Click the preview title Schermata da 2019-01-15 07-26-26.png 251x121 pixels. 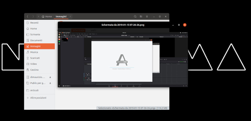pyautogui.click(x=123, y=25)
